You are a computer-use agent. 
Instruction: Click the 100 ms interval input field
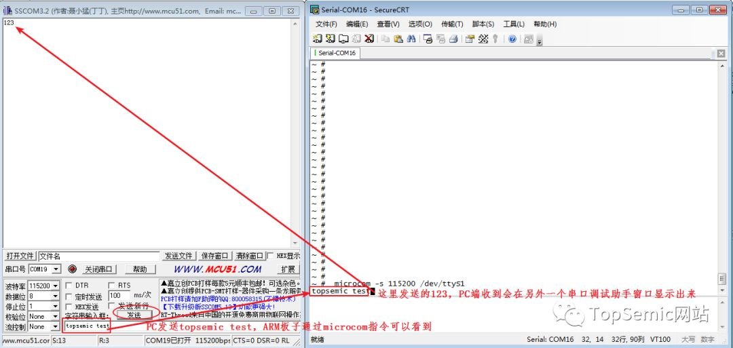point(119,296)
